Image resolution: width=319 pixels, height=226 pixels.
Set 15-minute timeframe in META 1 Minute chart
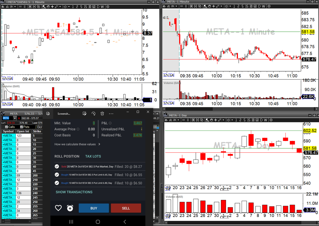coord(247,6)
